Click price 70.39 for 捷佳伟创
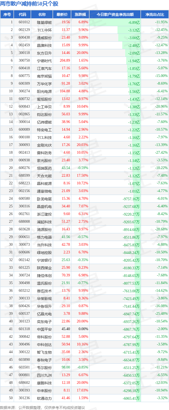Image resolution: width=169 pixels, height=410 pixels. (66, 275)
